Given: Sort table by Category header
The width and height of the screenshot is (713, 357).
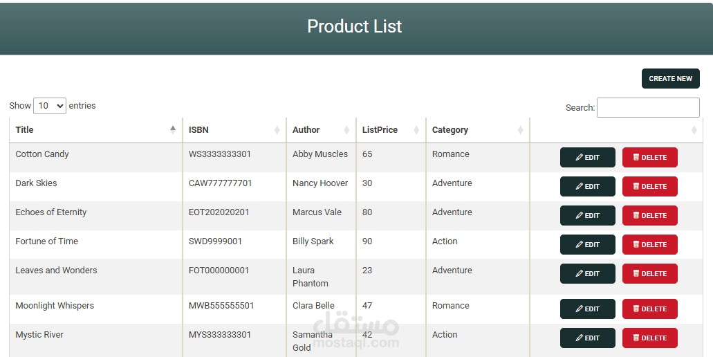Looking at the screenshot, I should (450, 130).
